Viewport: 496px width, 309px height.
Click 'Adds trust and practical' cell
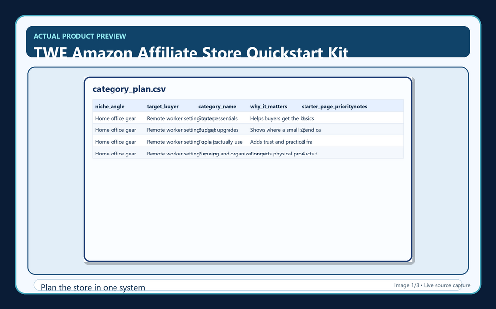tap(281, 142)
